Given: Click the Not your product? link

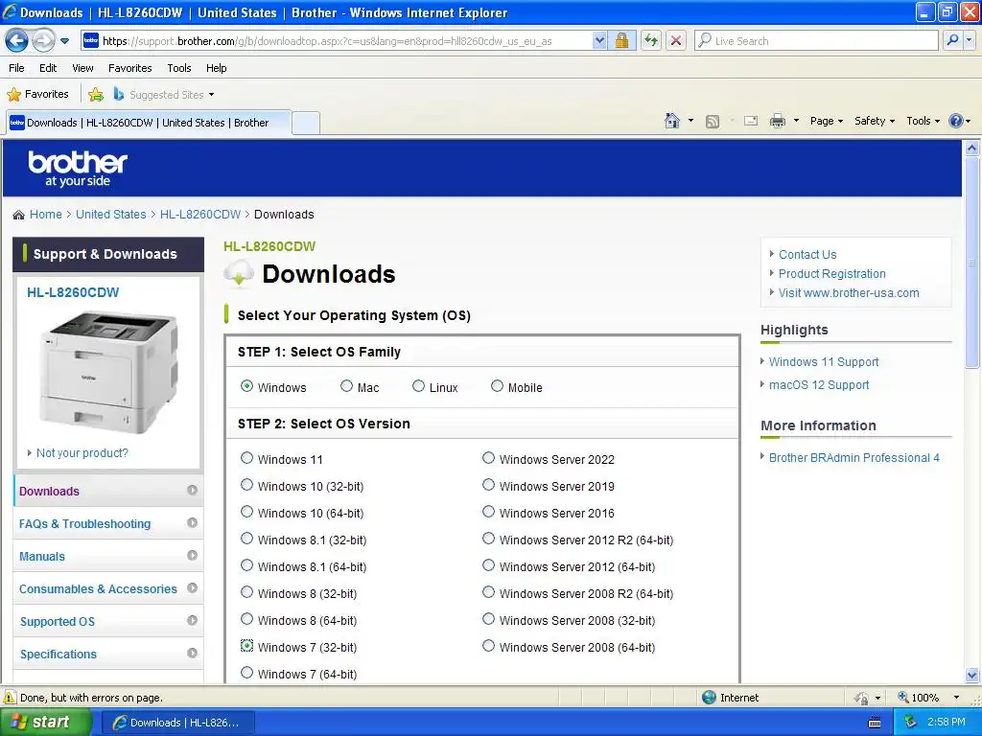Looking at the screenshot, I should (82, 452).
